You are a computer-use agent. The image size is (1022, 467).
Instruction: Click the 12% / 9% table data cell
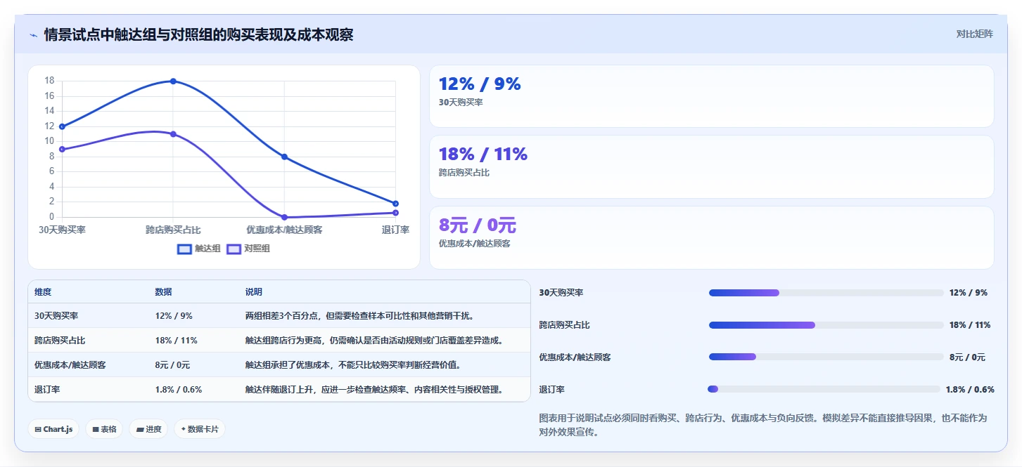point(174,316)
